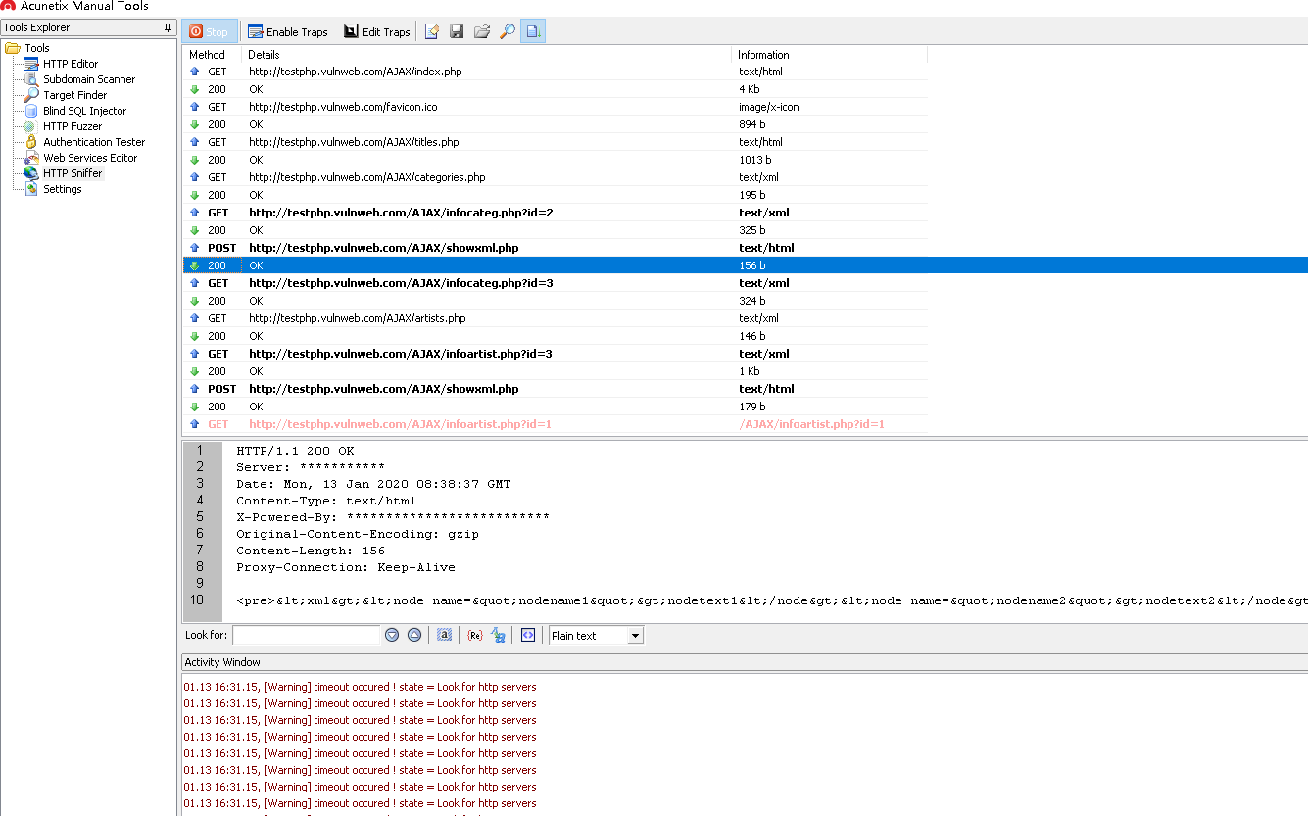This screenshot has height=816, width=1308.
Task: Select the 200 OK response sized 1013 b
Action: 556,160
